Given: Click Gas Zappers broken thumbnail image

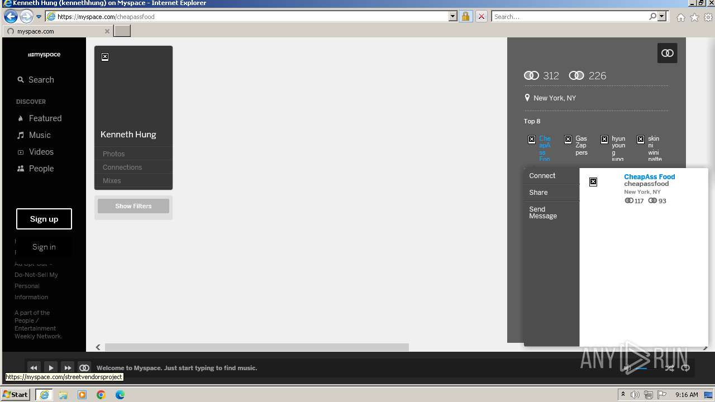Looking at the screenshot, I should coord(568,140).
